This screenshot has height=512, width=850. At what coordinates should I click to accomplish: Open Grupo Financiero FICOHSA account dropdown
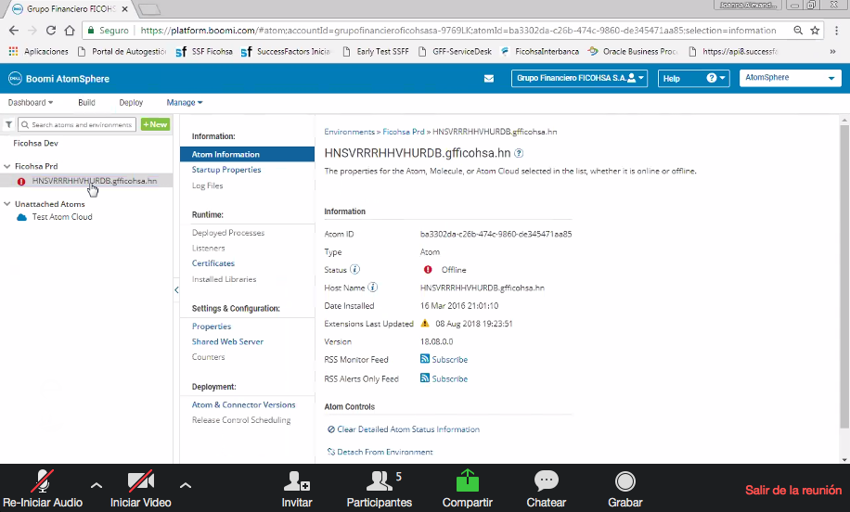[x=579, y=78]
